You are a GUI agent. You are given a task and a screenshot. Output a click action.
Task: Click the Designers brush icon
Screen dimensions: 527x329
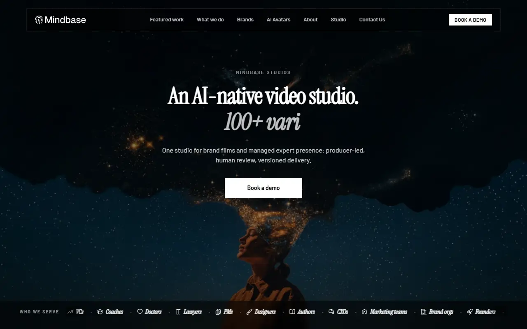[x=249, y=312]
